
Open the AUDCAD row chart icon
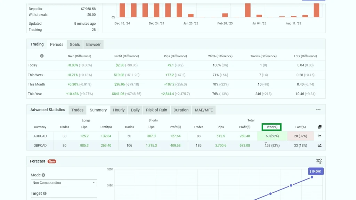pyautogui.click(x=319, y=136)
